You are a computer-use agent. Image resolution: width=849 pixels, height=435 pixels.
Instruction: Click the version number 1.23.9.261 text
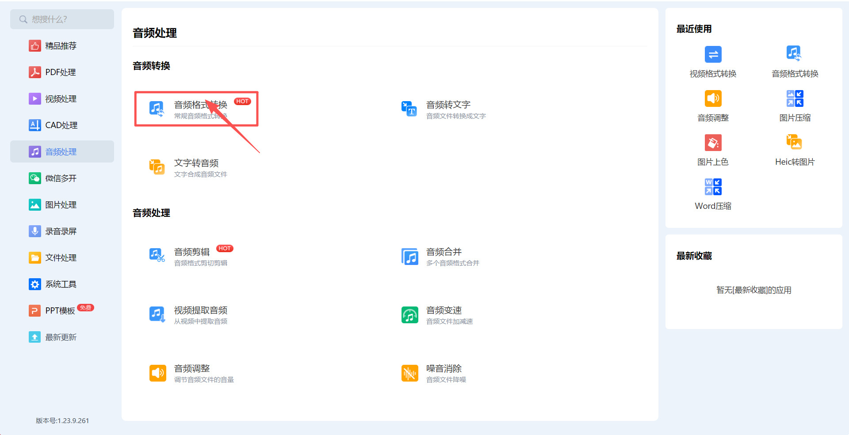click(73, 421)
